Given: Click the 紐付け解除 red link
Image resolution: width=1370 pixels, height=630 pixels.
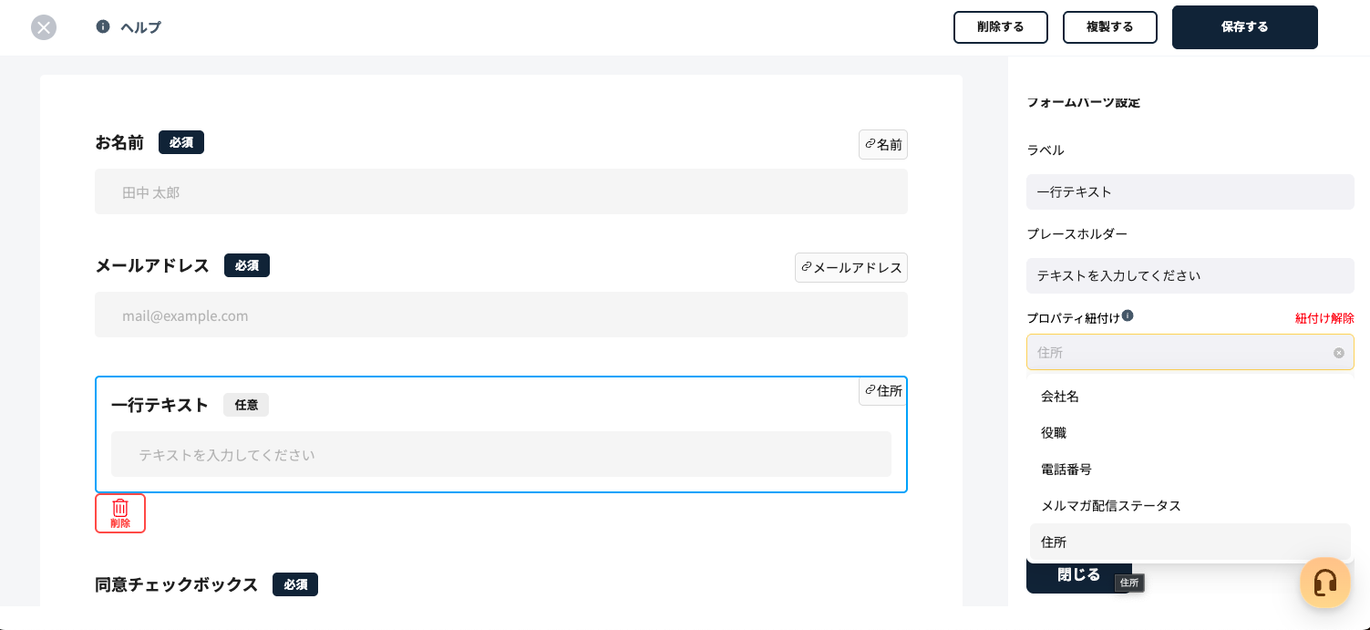Looking at the screenshot, I should click(1324, 318).
